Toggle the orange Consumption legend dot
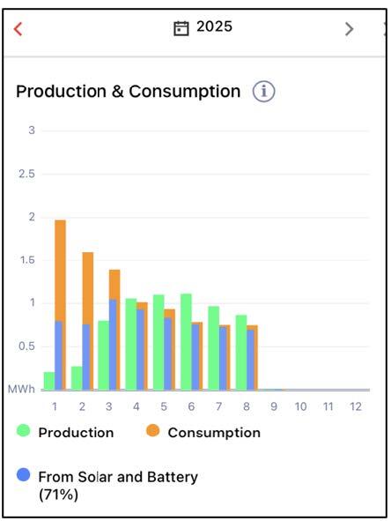Viewport: 391px width, 521px height. pos(152,431)
